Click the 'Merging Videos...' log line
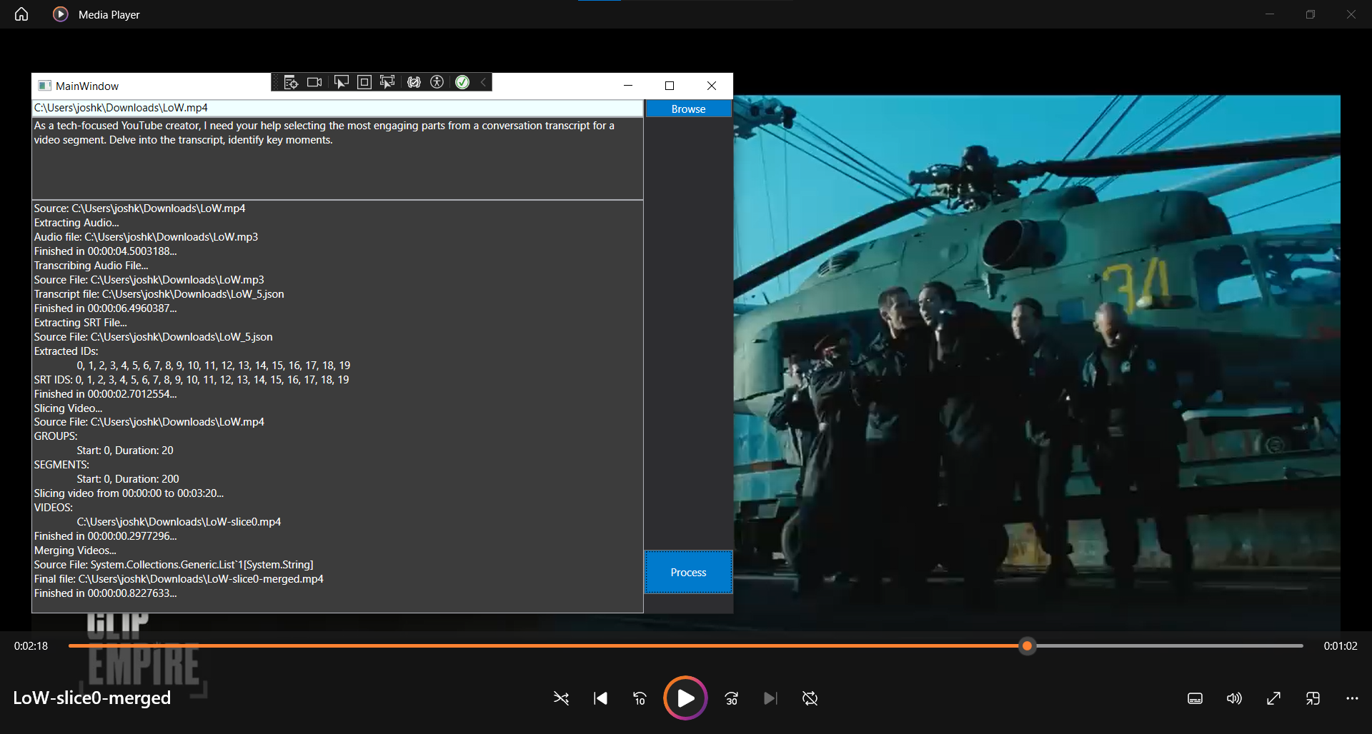1372x734 pixels. tap(75, 550)
